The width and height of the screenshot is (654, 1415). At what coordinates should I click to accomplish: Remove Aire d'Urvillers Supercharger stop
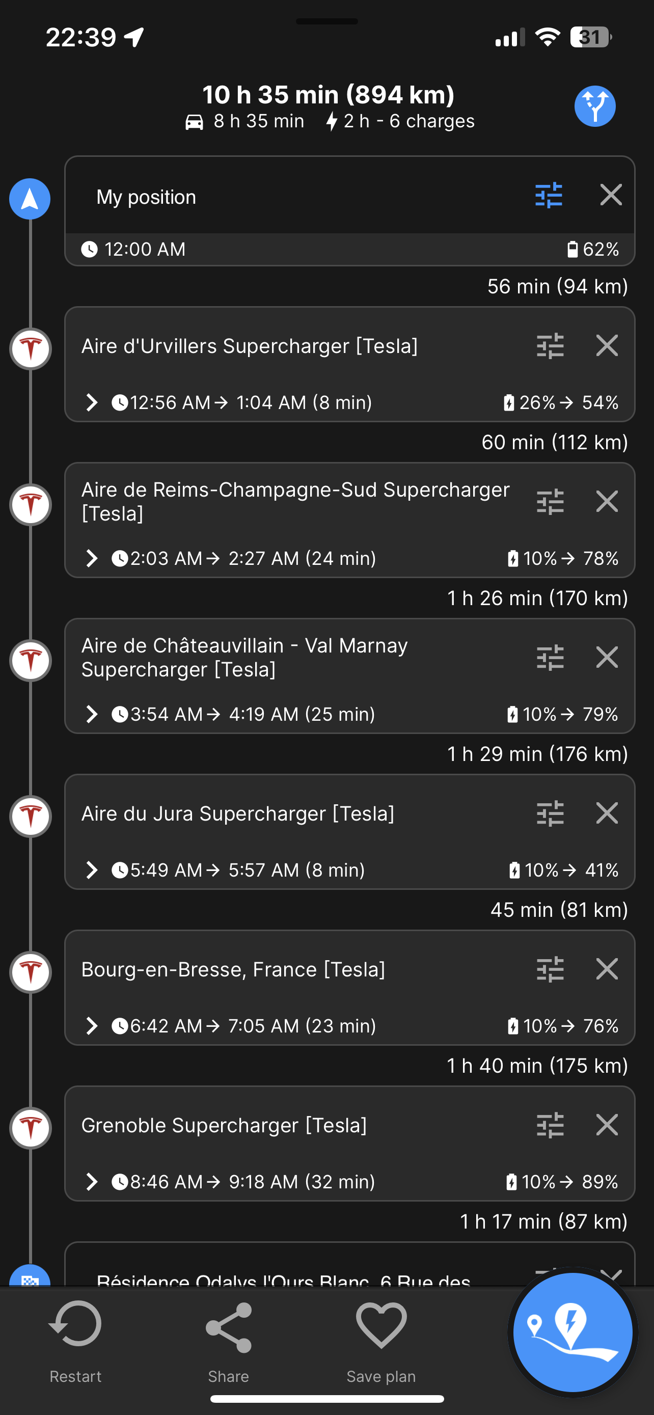tap(607, 346)
